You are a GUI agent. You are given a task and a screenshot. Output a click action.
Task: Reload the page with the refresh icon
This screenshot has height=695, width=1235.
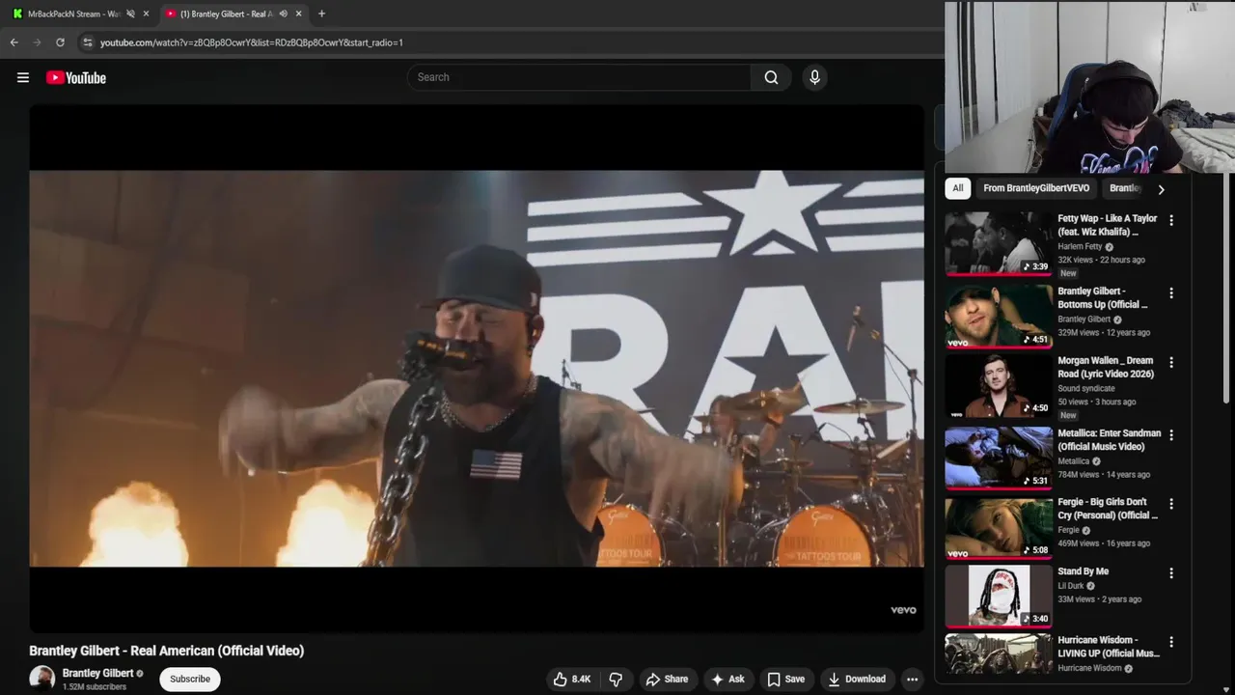[x=60, y=42]
